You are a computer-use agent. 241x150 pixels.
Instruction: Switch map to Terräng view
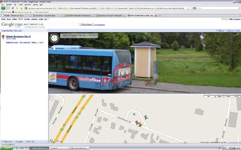click(236, 96)
